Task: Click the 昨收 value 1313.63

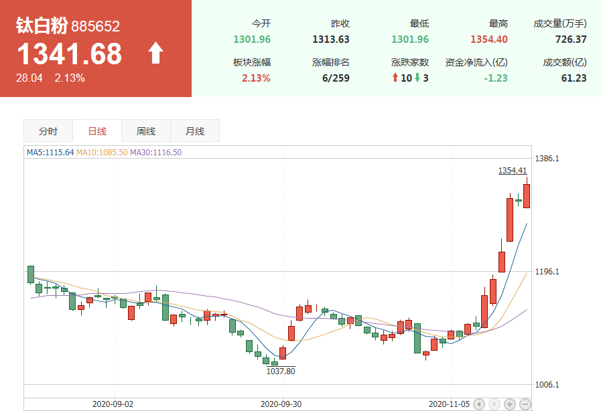Action: click(331, 39)
